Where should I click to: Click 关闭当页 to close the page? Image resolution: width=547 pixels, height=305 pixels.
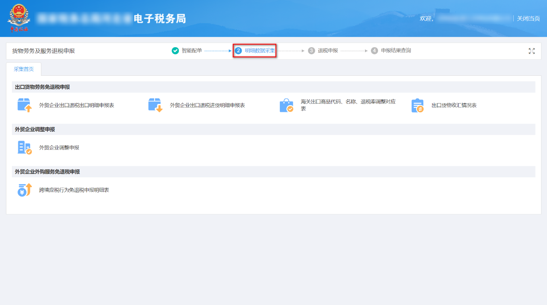(528, 18)
